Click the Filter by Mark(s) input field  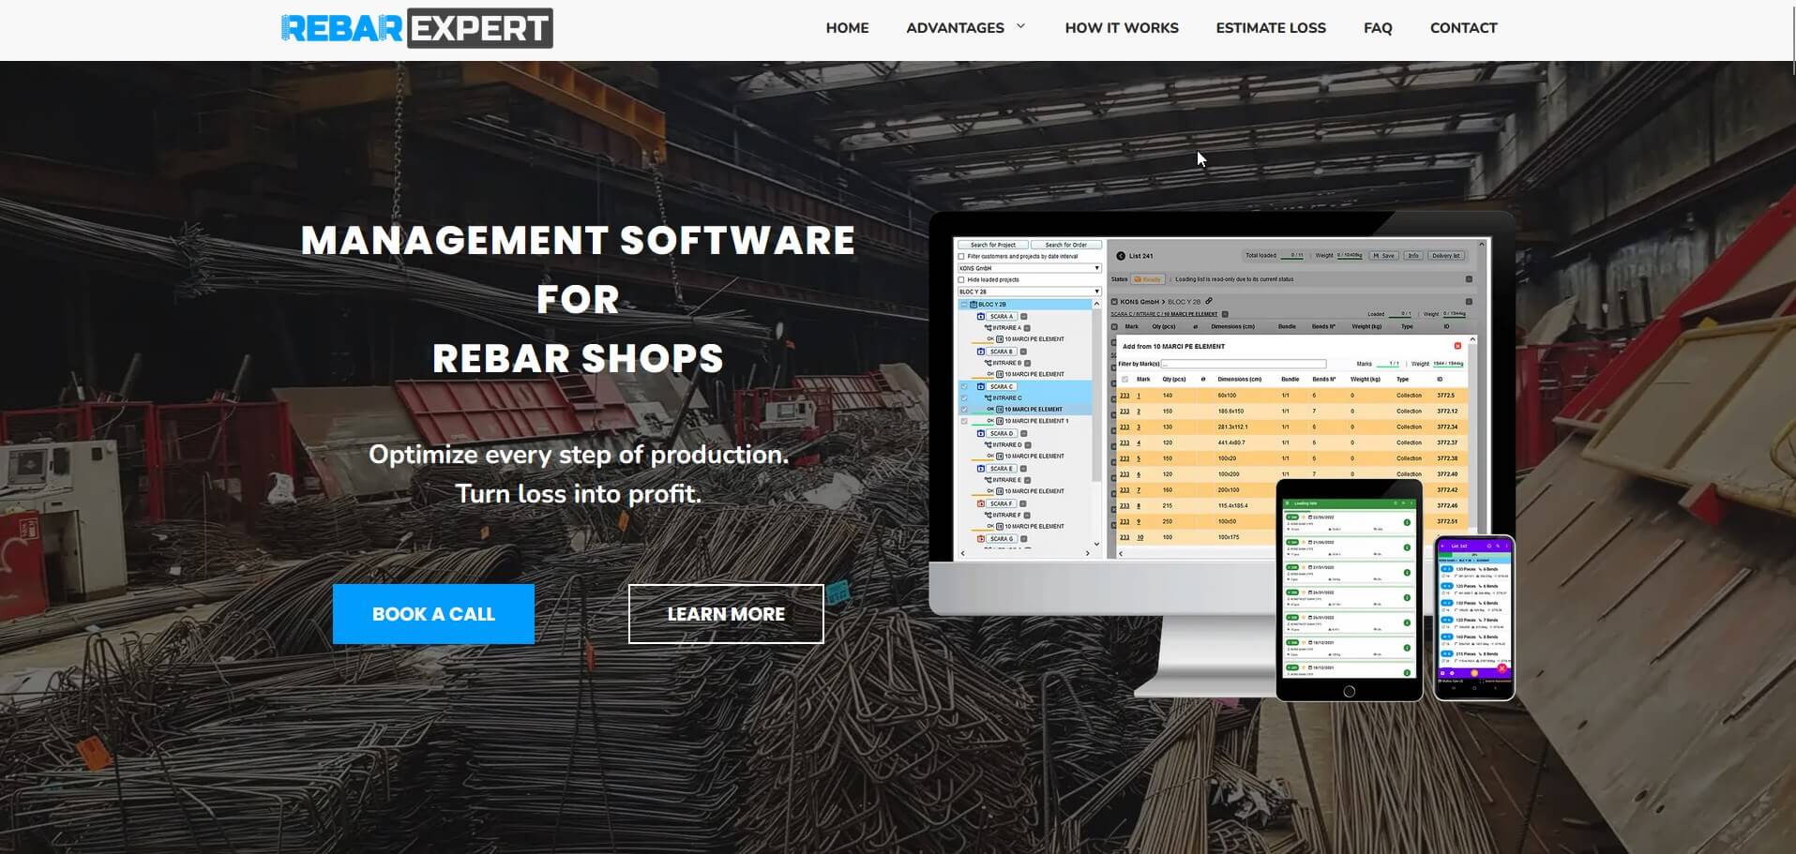[x=1244, y=364]
